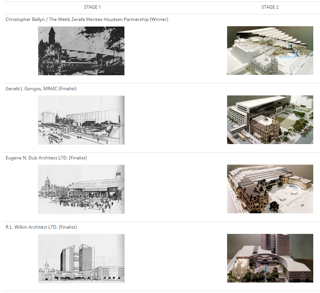
Task: Click the STAGE 2 column header
Action: 270,7
